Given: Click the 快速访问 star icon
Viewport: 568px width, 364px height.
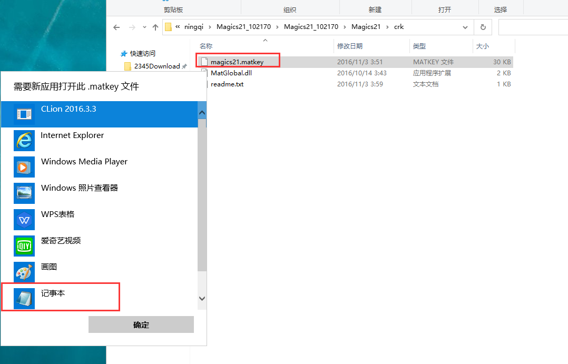Looking at the screenshot, I should point(124,54).
